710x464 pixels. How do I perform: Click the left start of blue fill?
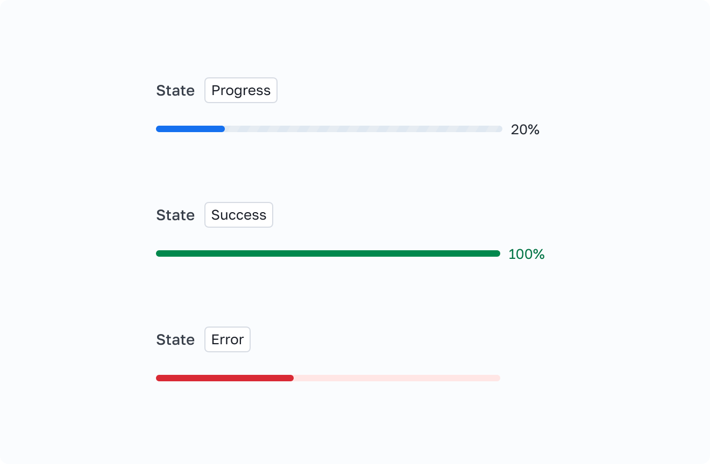coord(159,129)
